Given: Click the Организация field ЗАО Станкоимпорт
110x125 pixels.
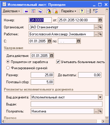Looking at the screenshot, I should (61, 27).
